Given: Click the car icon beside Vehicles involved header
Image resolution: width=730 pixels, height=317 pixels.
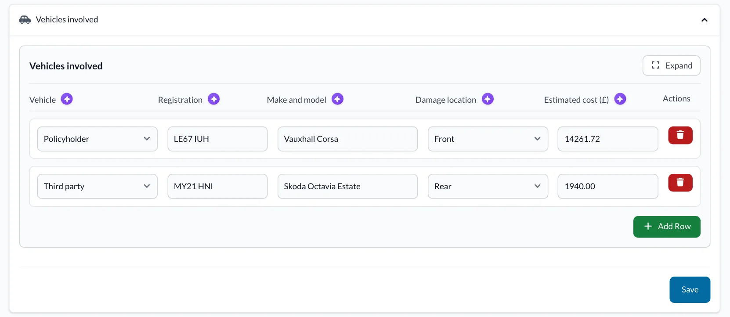Looking at the screenshot, I should (x=25, y=20).
